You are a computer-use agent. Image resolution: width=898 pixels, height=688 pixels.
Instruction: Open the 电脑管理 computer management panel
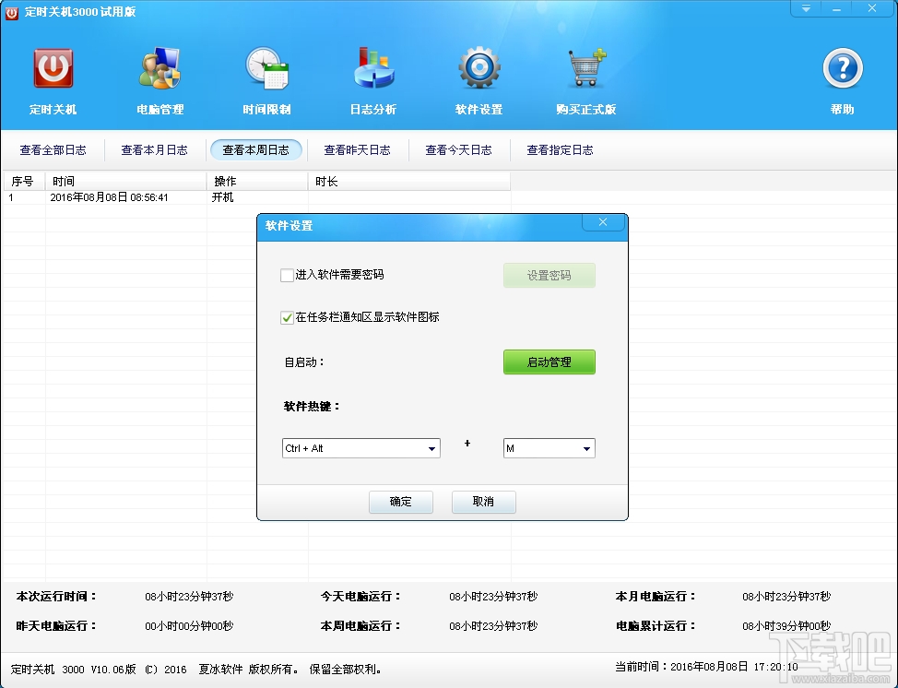(160, 66)
